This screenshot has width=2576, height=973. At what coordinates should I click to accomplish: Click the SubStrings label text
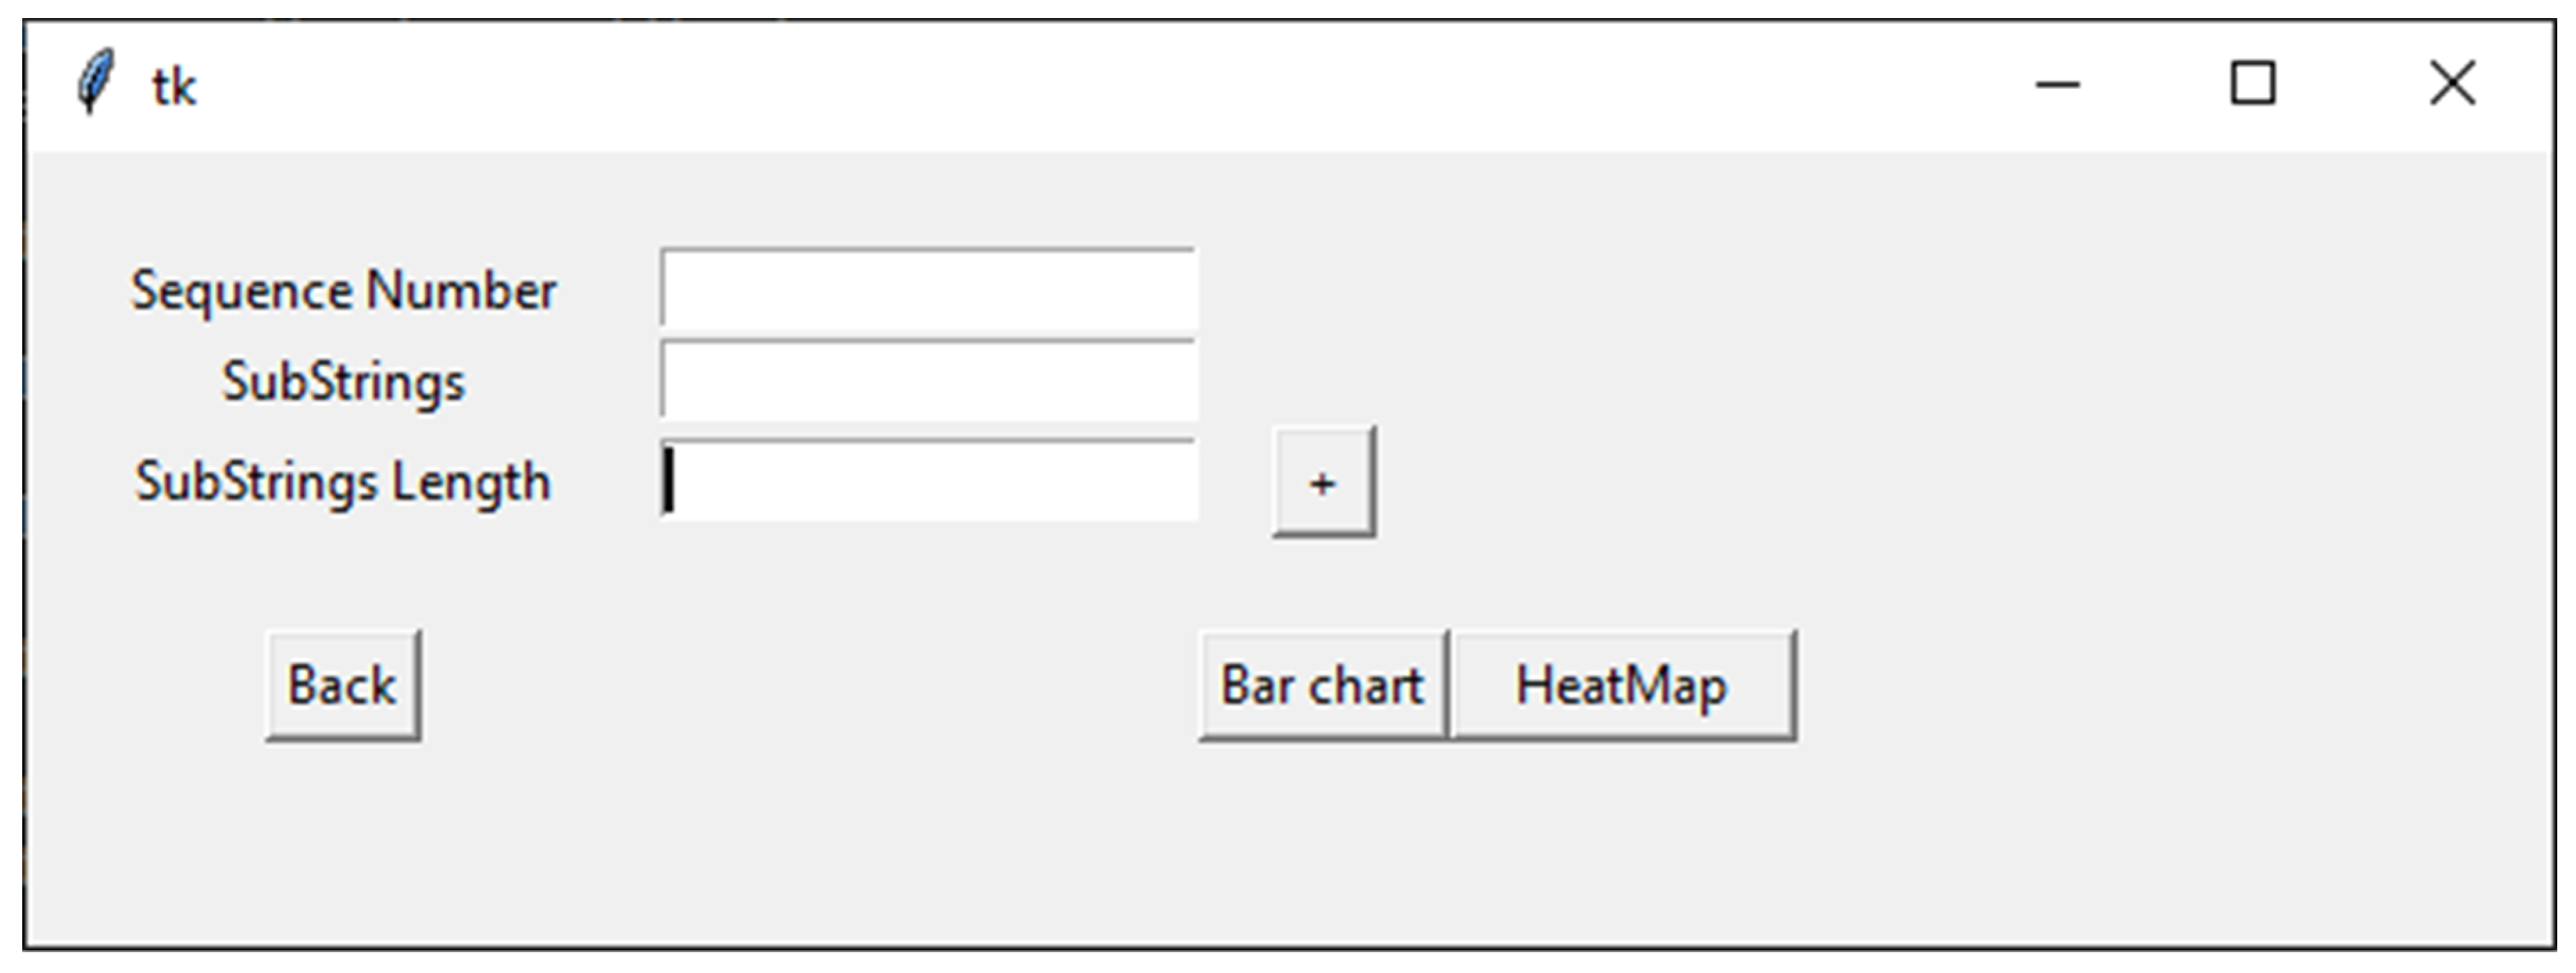point(343,382)
